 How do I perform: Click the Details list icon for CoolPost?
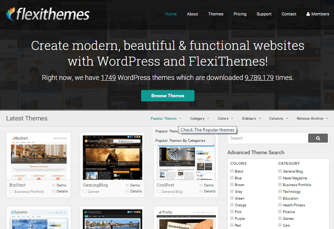click(201, 191)
